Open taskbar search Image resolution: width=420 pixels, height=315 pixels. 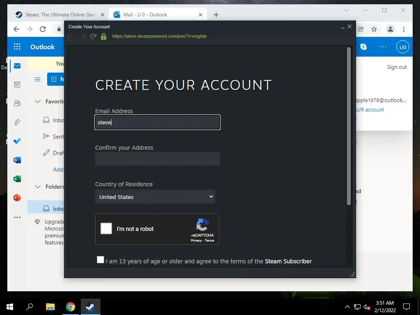pyautogui.click(x=30, y=307)
